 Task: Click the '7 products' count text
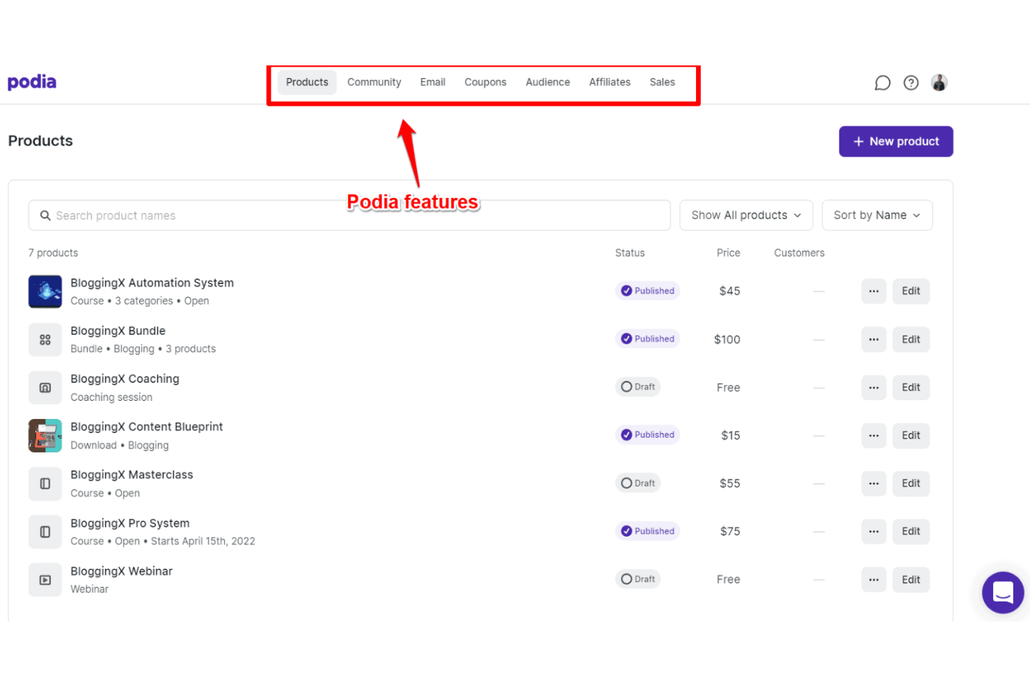[54, 253]
